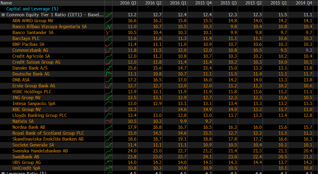
Task: Open UniCredit SpA sparkline chart
Action: click(x=108, y=168)
